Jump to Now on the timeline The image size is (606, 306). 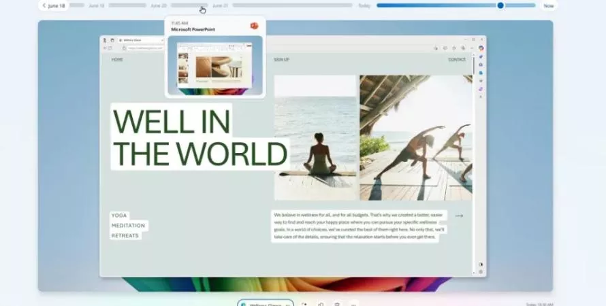[548, 6]
